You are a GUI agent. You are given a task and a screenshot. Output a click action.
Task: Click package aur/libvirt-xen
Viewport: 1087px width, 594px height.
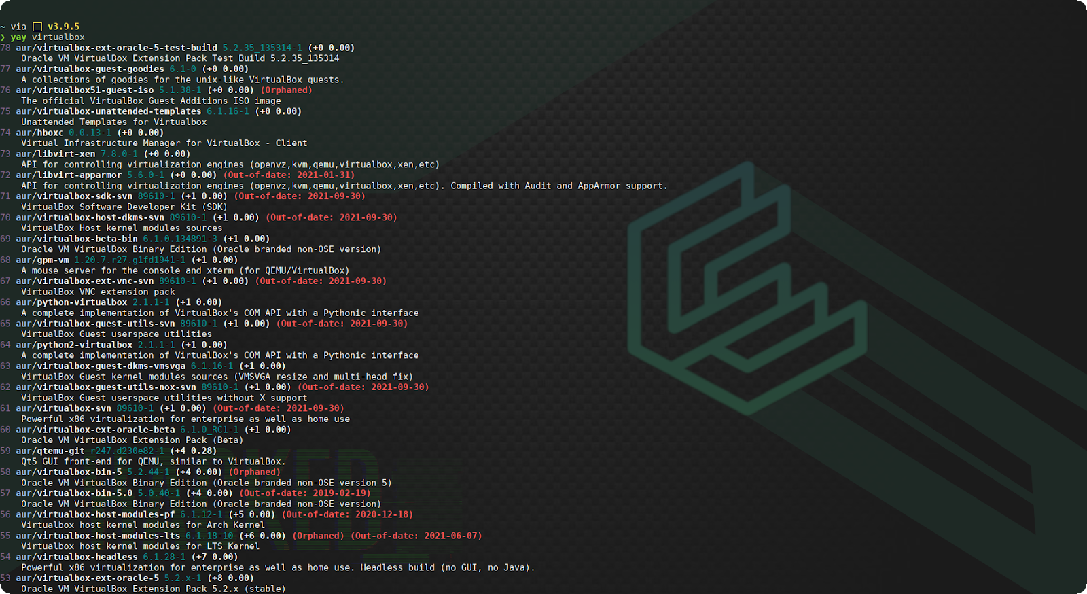56,154
